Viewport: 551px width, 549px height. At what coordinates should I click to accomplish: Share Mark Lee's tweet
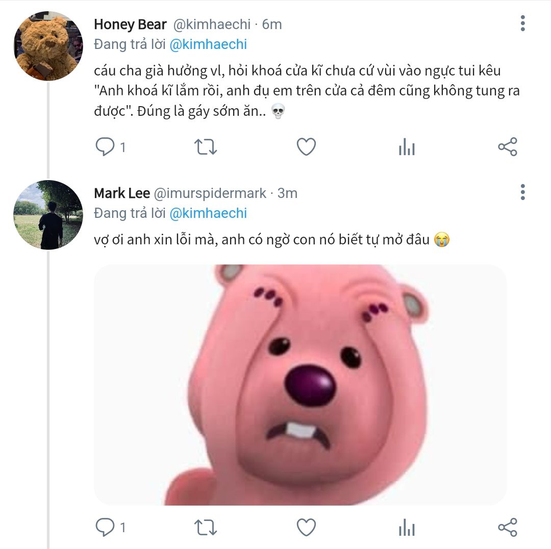(507, 527)
